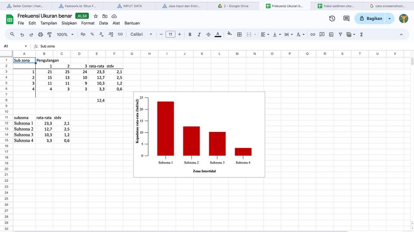Toggle bold formatting

coord(190,34)
